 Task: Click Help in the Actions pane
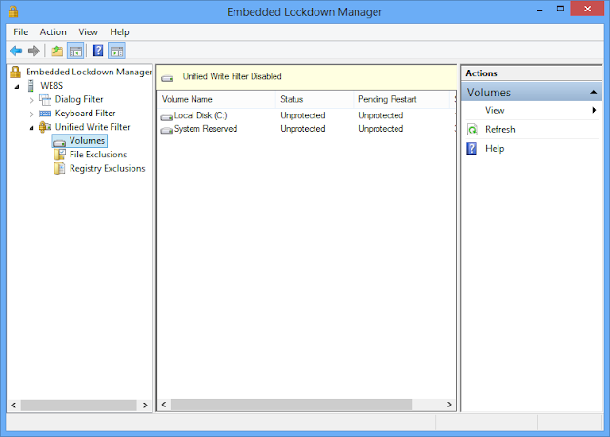point(495,149)
